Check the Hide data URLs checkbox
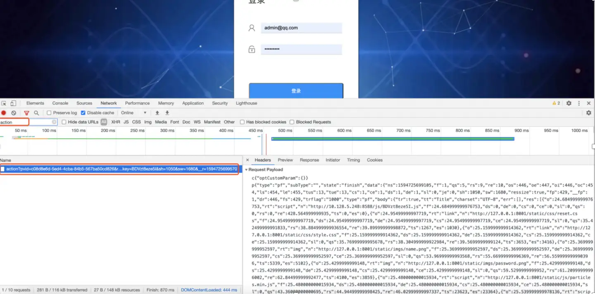Viewport: 595px width, 294px height. pyautogui.click(x=64, y=122)
